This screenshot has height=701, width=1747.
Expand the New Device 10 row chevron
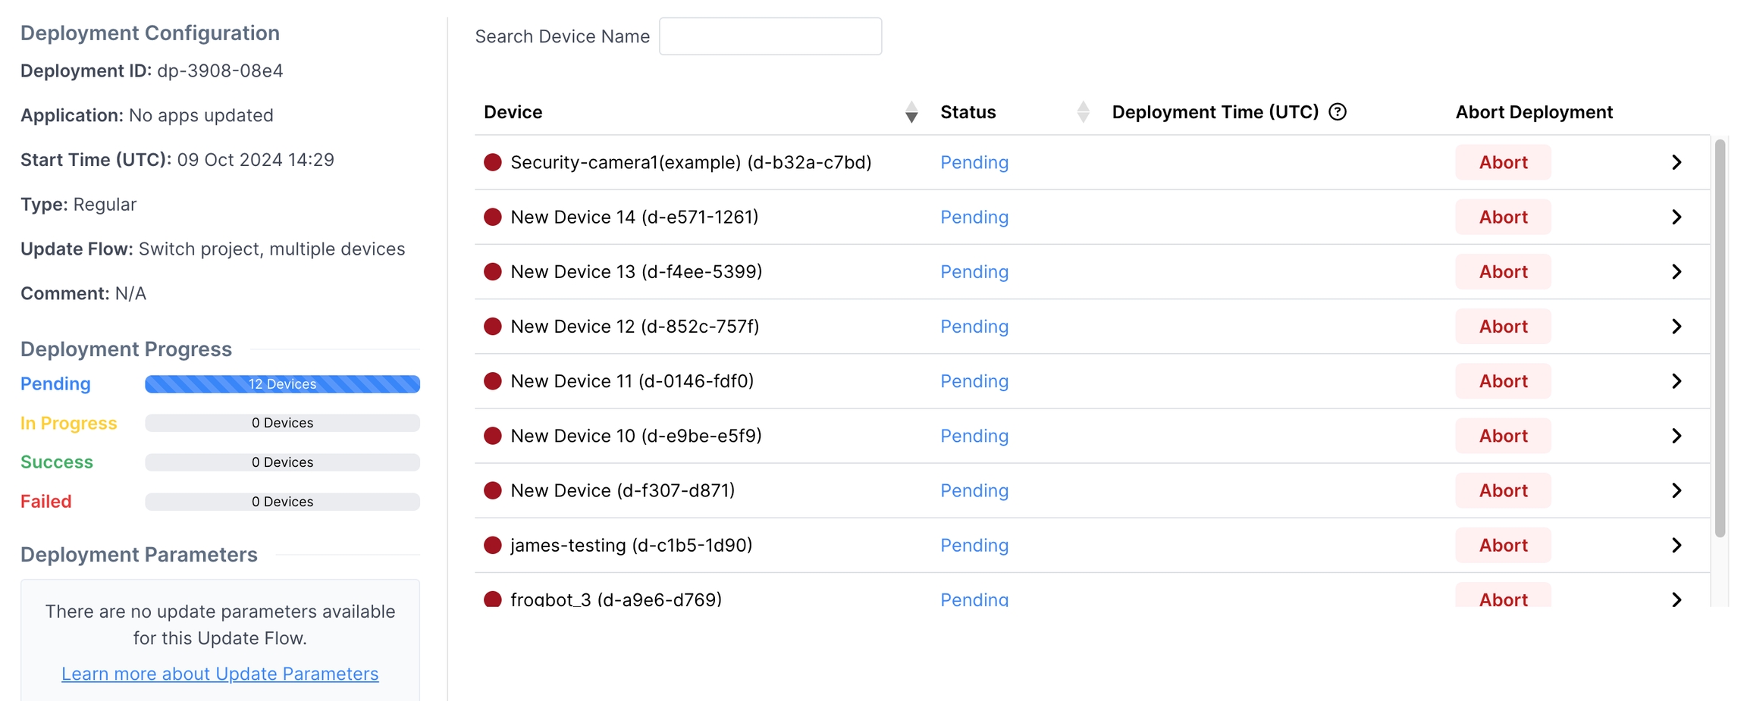(x=1676, y=436)
